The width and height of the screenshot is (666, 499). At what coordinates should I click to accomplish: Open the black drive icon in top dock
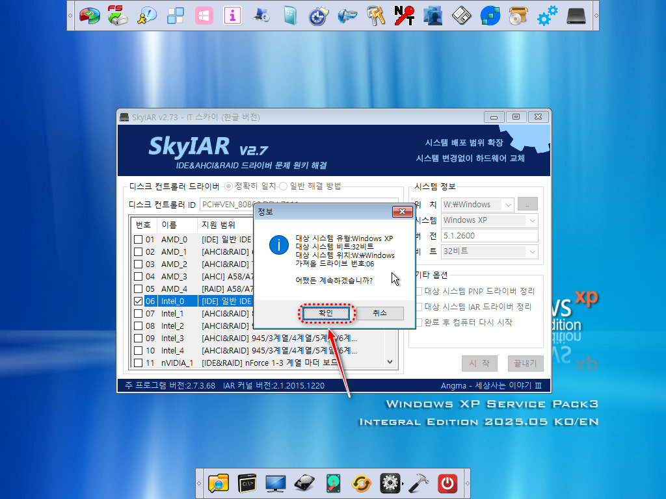click(x=576, y=16)
